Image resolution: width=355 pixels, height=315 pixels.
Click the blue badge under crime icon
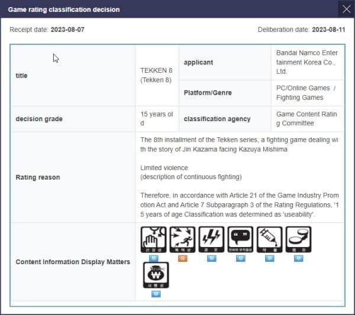(x=298, y=258)
